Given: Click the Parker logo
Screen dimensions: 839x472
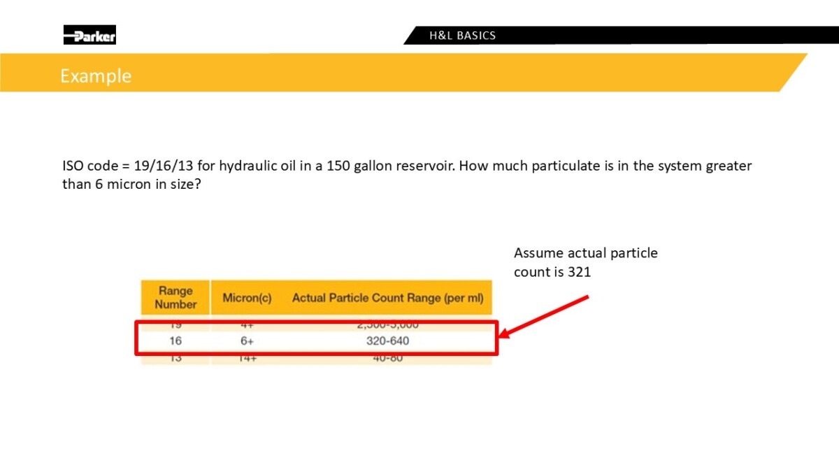Looking at the screenshot, I should click(x=89, y=35).
